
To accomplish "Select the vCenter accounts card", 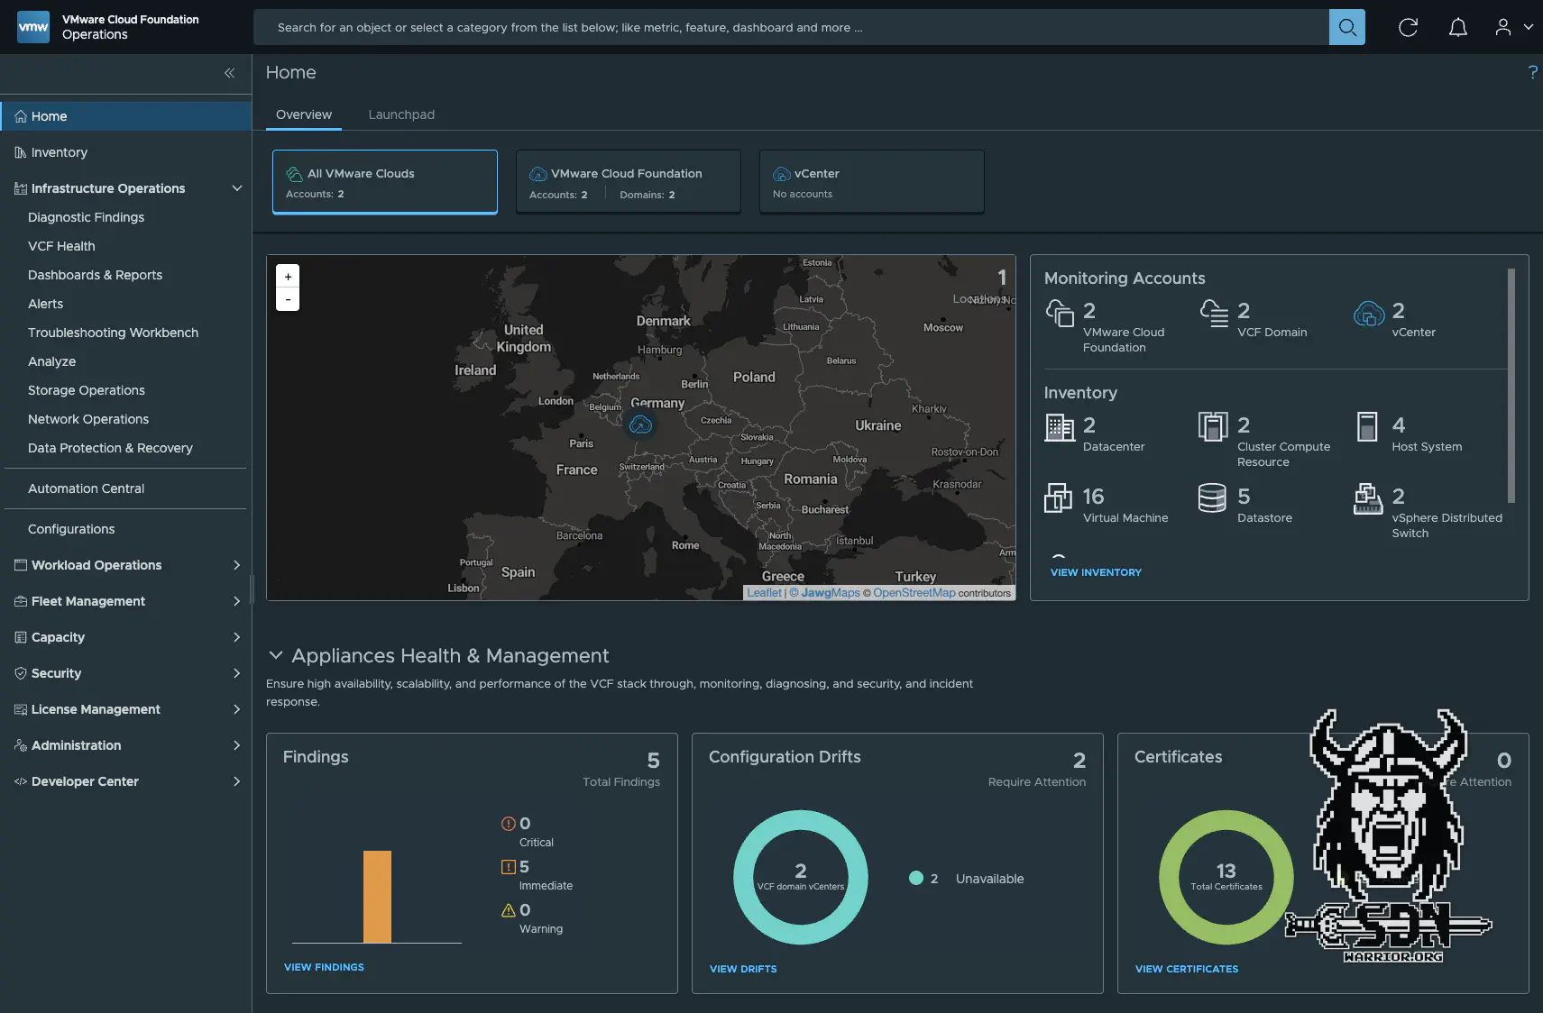I will tap(871, 182).
